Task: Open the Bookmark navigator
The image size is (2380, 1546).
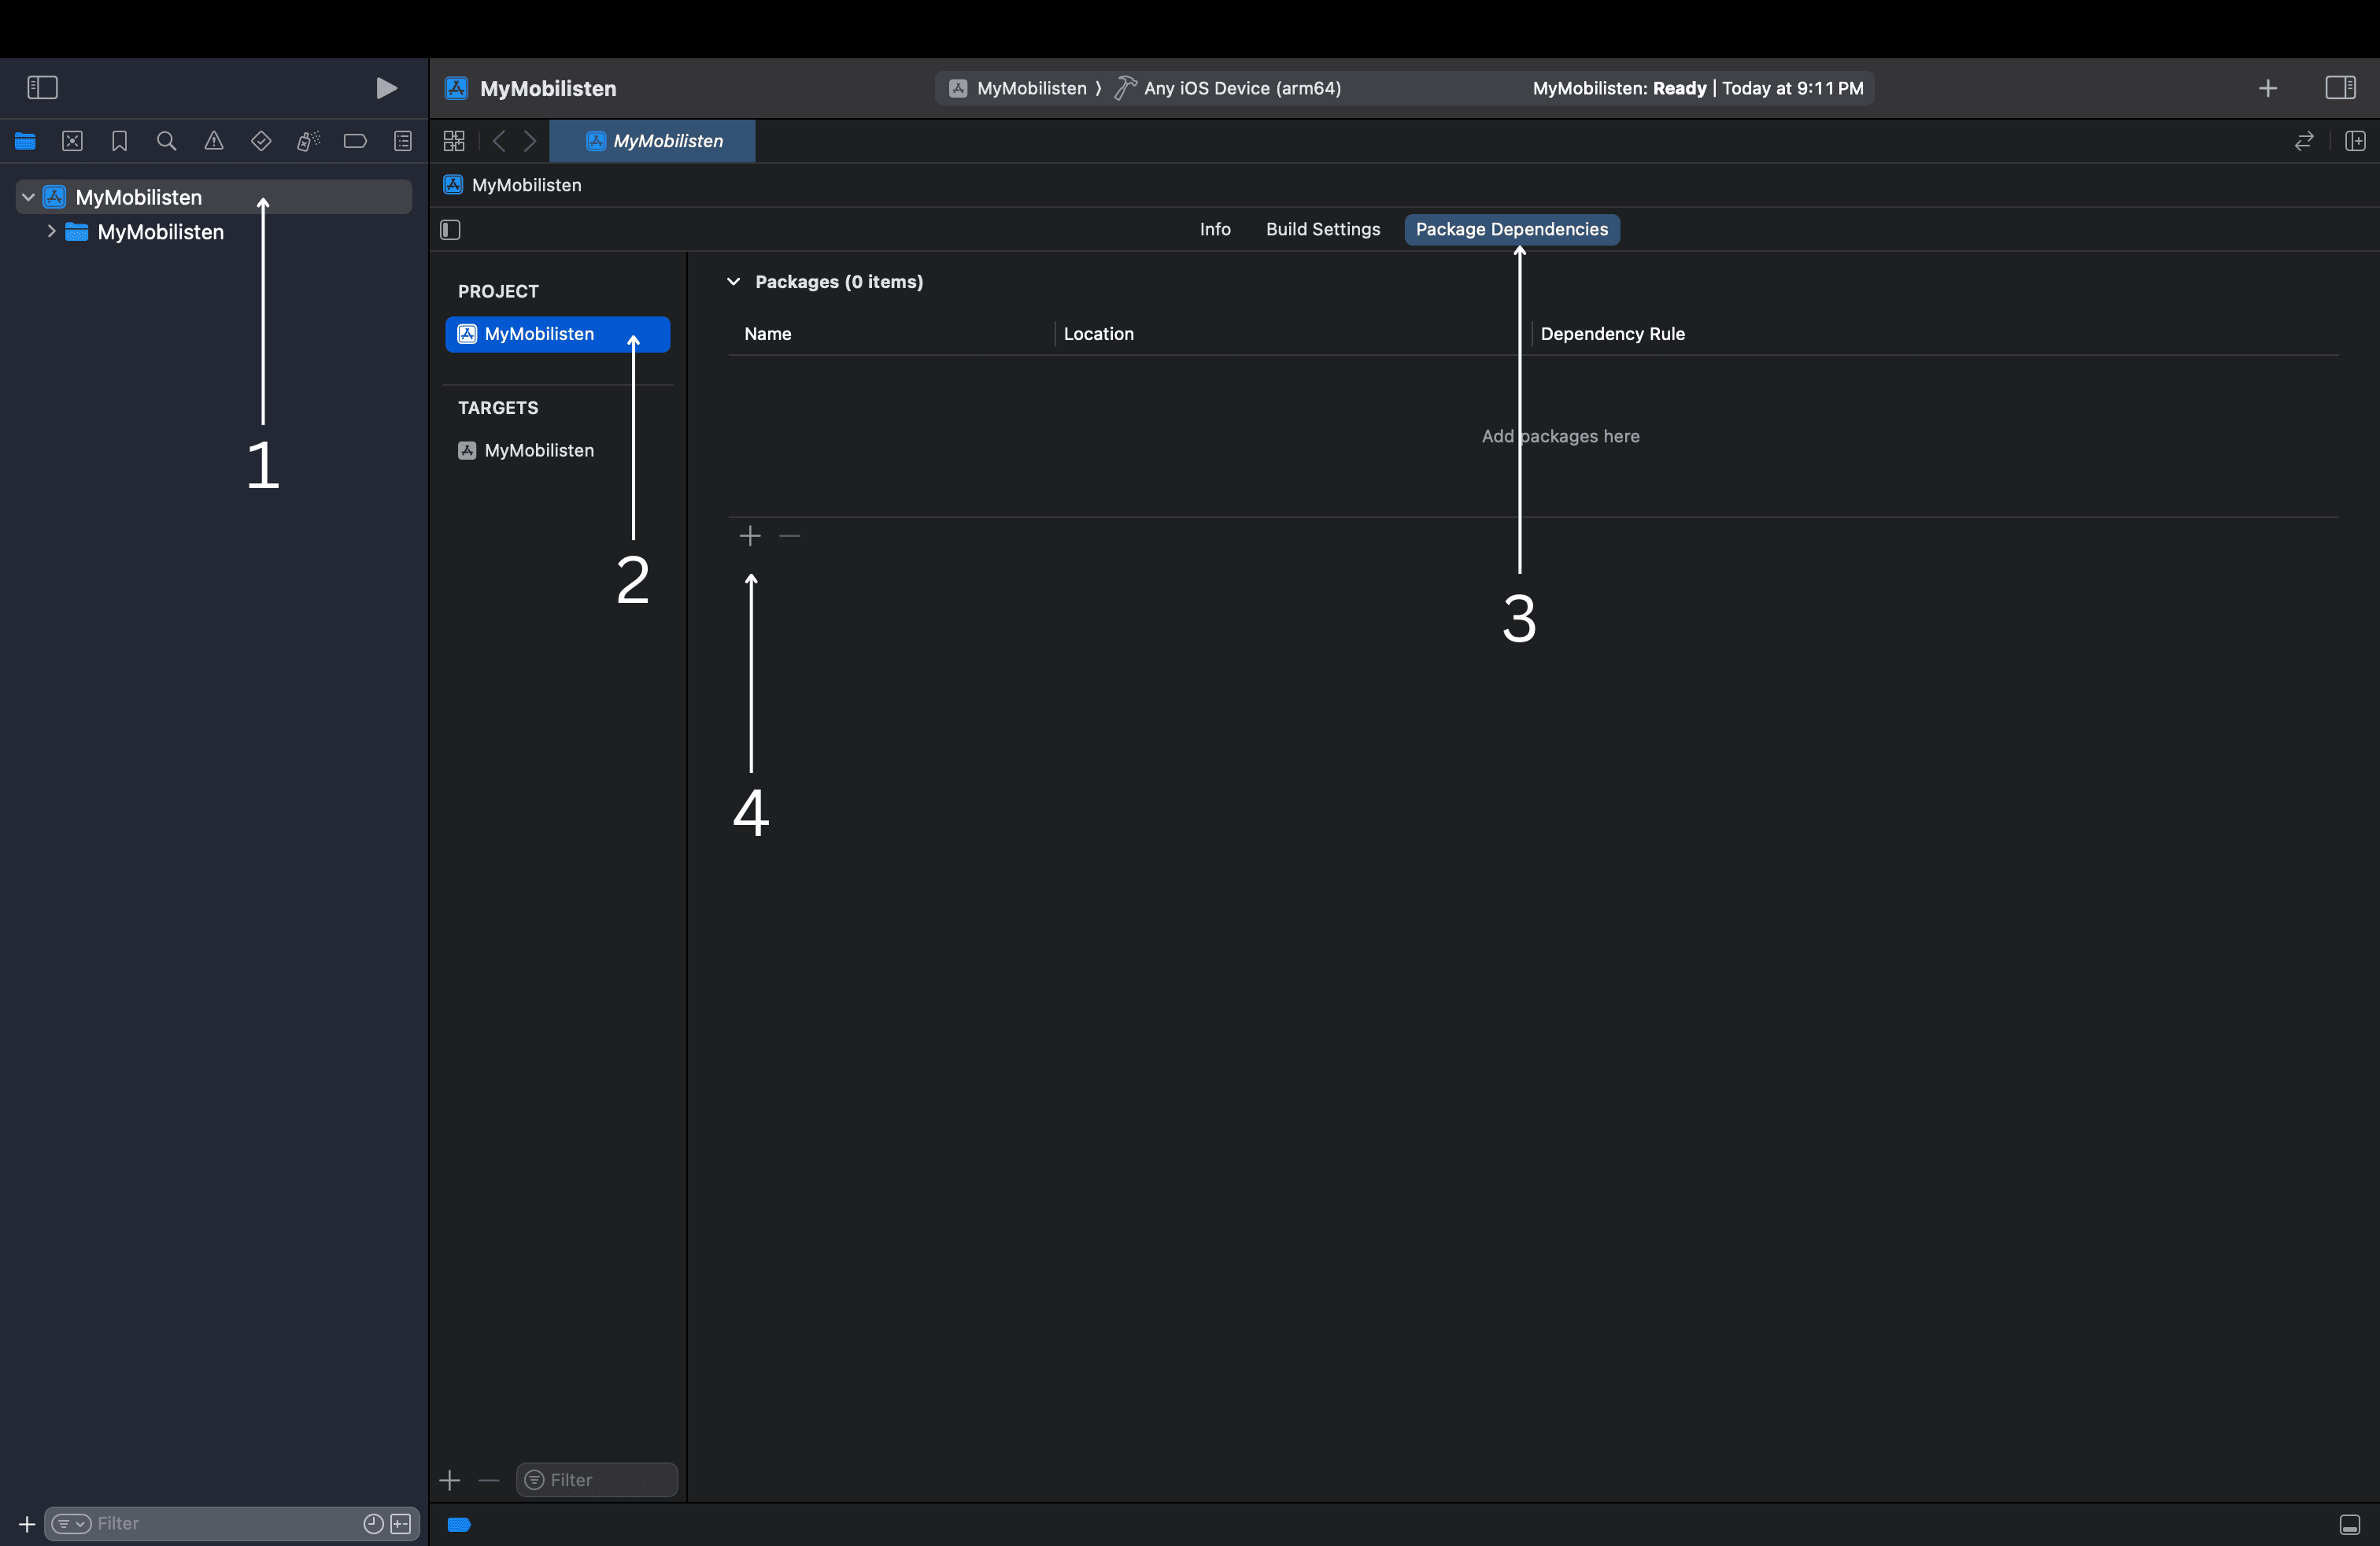Action: pos(119,141)
